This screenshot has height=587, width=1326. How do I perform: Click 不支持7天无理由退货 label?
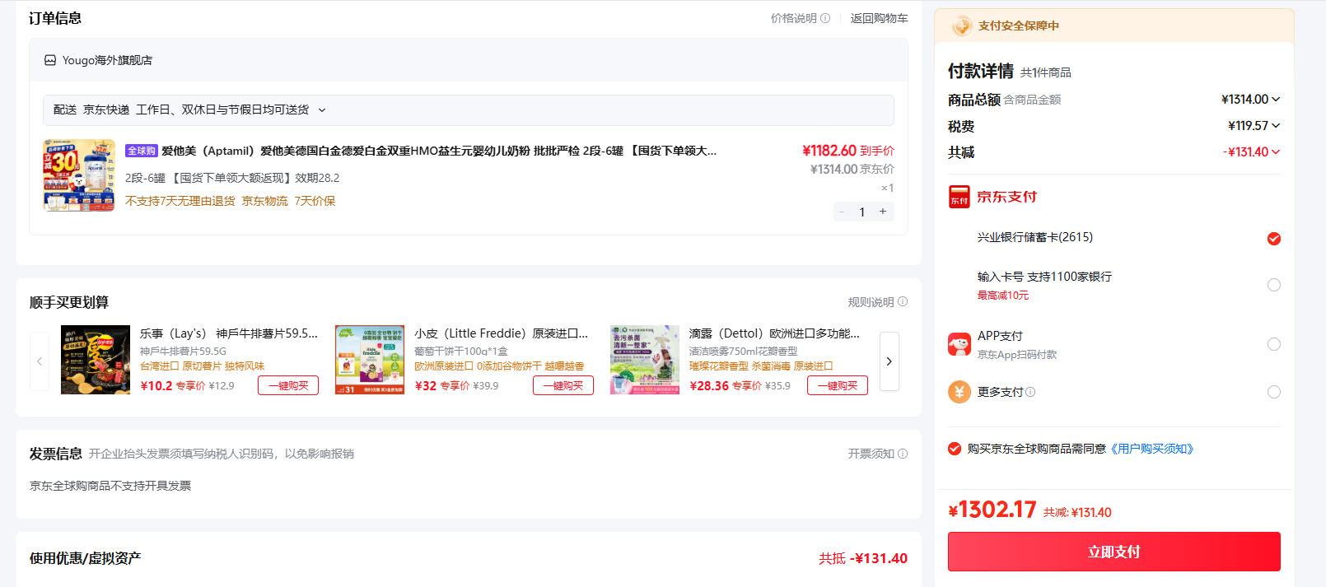(180, 201)
